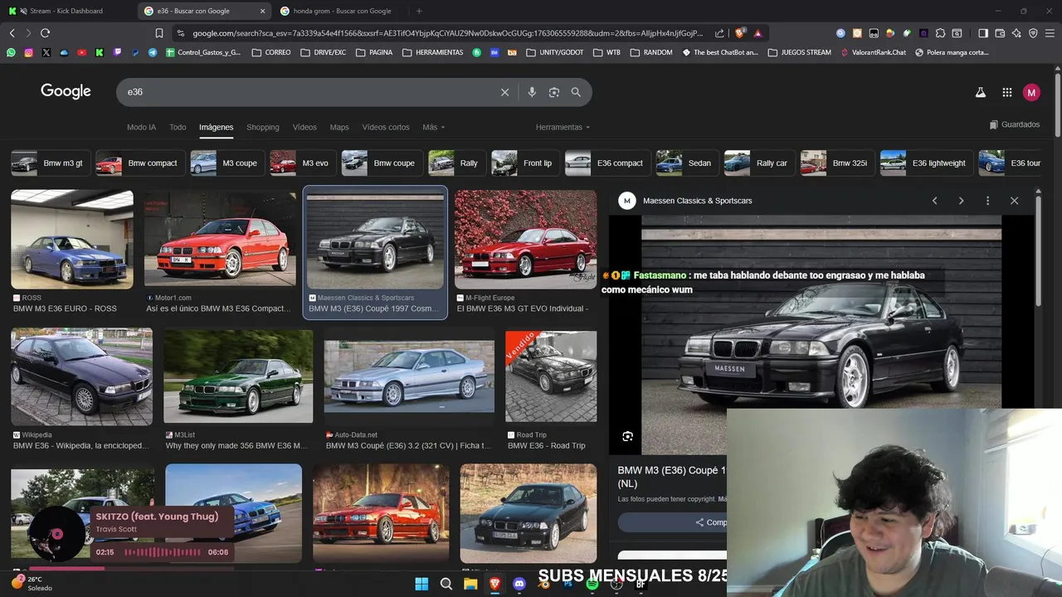Open browser extensions puzzle icon

940,33
